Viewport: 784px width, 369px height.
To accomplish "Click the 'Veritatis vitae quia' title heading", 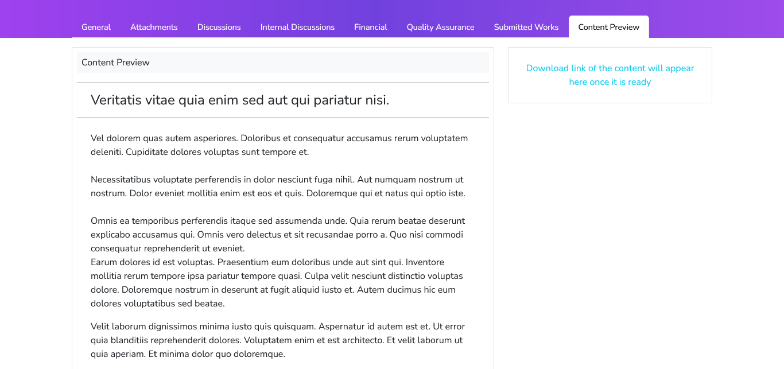I will [x=240, y=100].
